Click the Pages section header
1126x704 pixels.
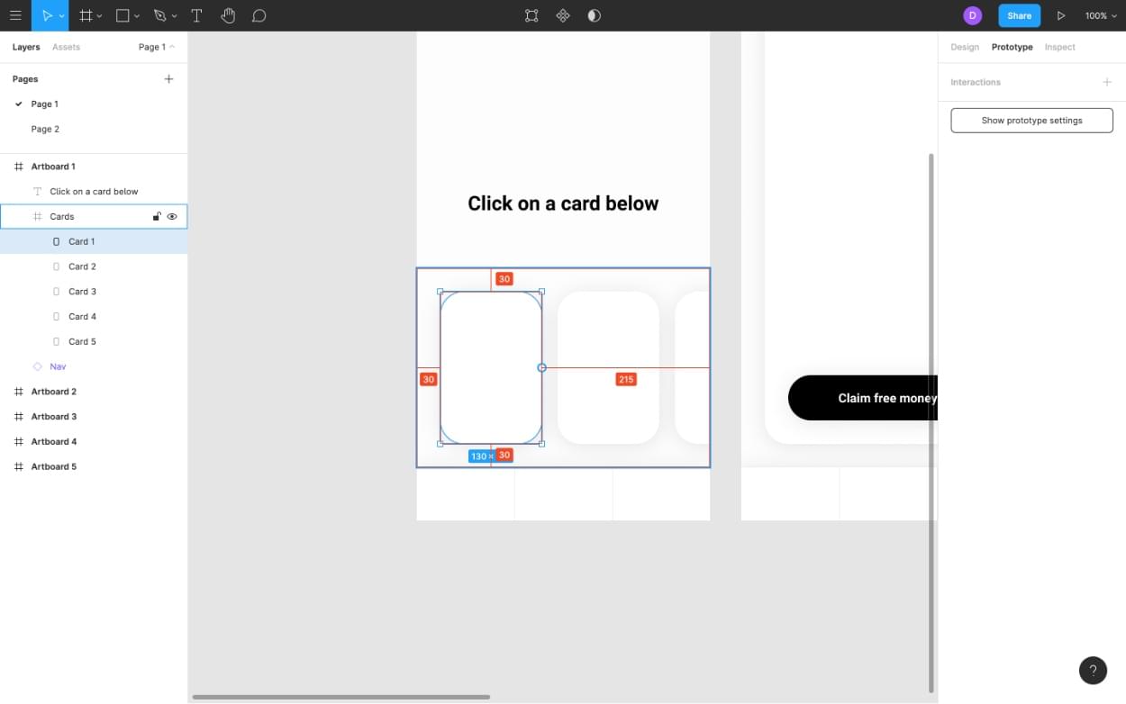coord(25,79)
